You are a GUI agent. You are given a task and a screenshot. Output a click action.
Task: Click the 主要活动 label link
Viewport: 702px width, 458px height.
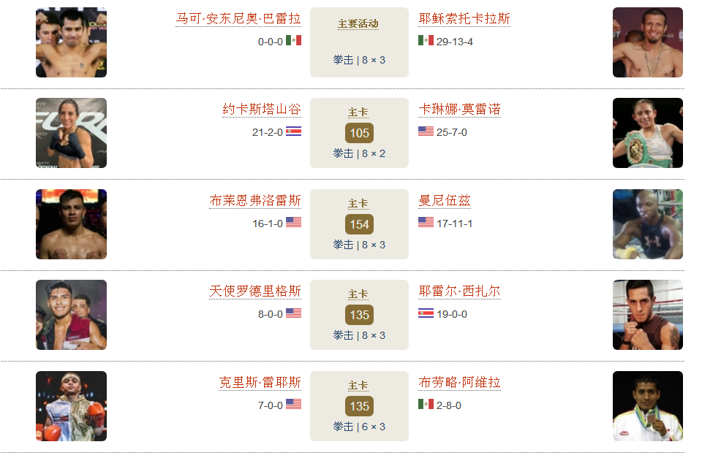pyautogui.click(x=358, y=23)
